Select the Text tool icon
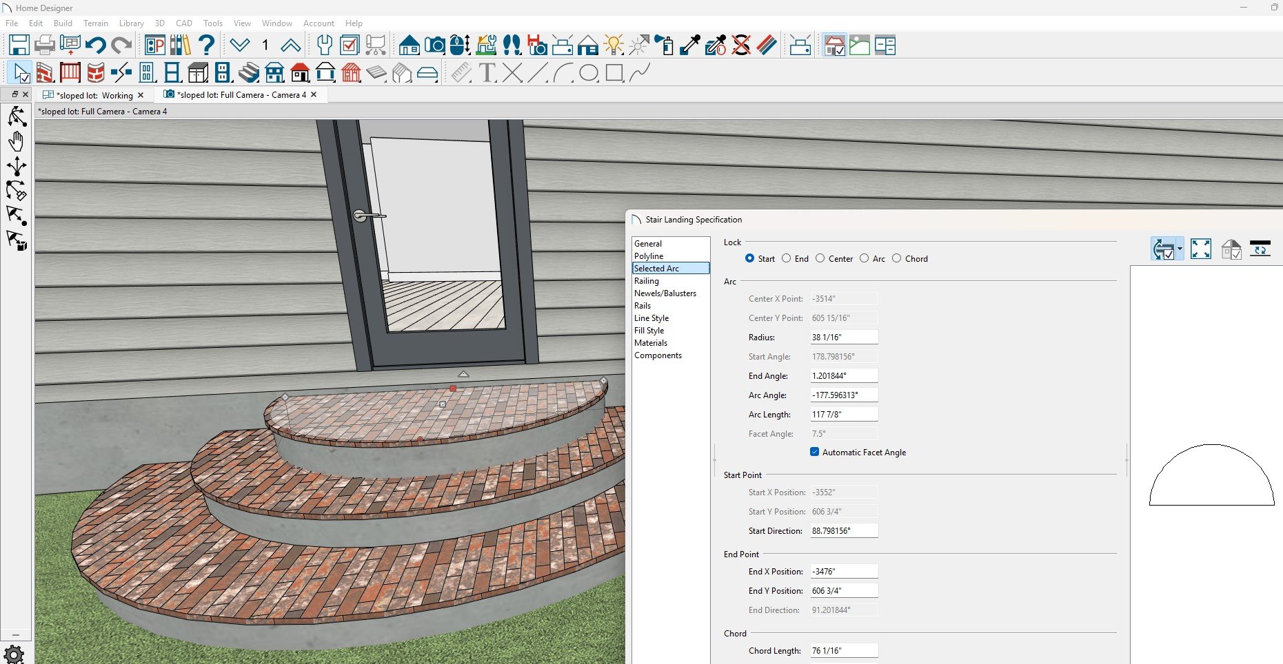Screen dimensions: 1283x664 tap(487, 72)
